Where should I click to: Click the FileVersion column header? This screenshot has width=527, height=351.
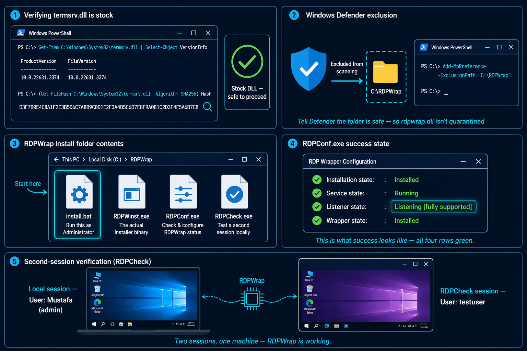pyautogui.click(x=82, y=61)
